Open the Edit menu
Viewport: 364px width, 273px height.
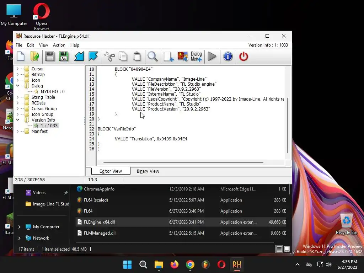(31, 45)
